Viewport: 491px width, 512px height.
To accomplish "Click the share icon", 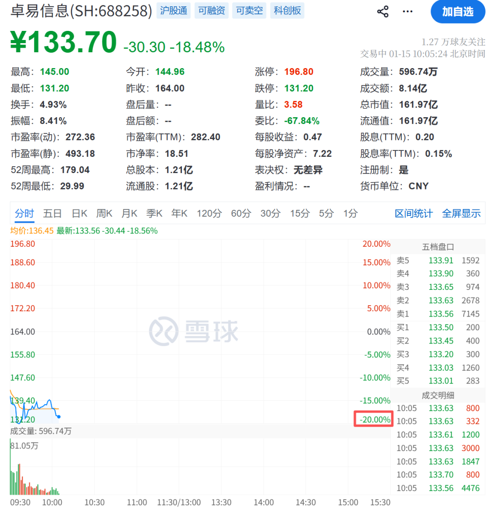I will tap(383, 11).
